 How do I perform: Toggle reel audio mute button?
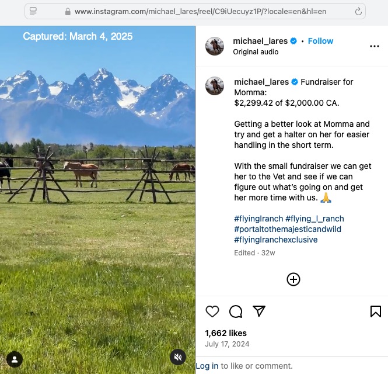point(178,356)
